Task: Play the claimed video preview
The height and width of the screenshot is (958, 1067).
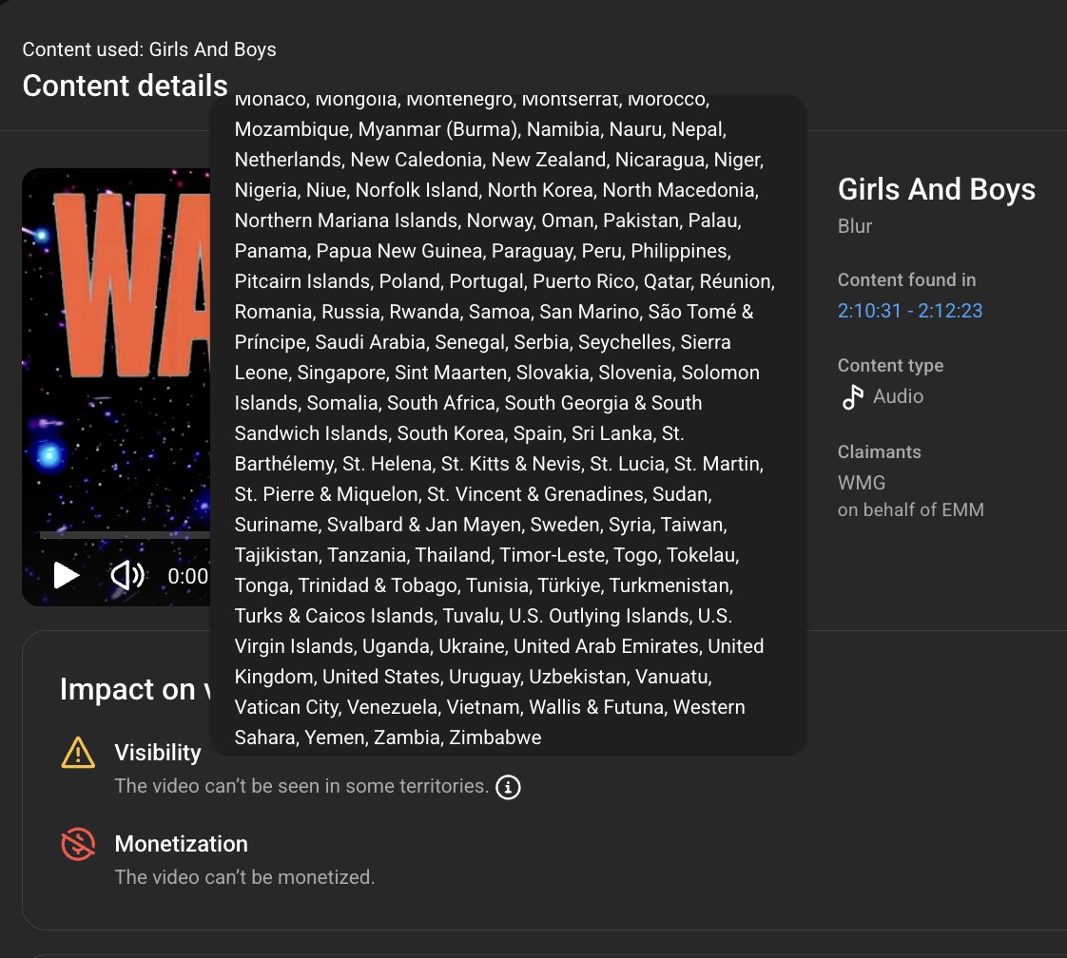Action: [66, 575]
